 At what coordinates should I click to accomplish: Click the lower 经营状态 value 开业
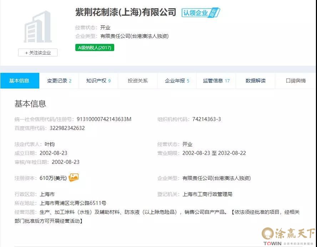tap(187, 144)
